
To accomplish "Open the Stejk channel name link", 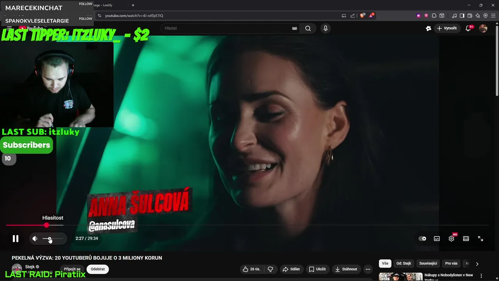I will pyautogui.click(x=30, y=267).
